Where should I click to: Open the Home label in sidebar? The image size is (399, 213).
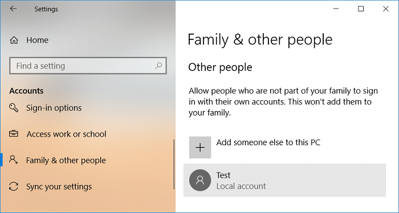[x=38, y=40]
